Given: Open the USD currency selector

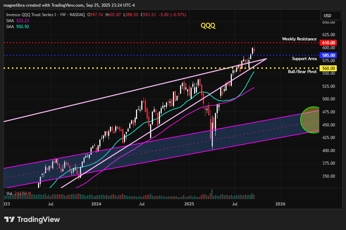Looking at the screenshot, I should 330,15.
